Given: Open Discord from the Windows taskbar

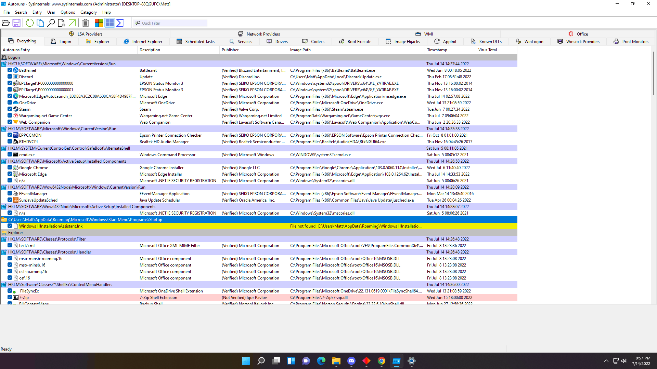Looking at the screenshot, I should click(x=351, y=361).
